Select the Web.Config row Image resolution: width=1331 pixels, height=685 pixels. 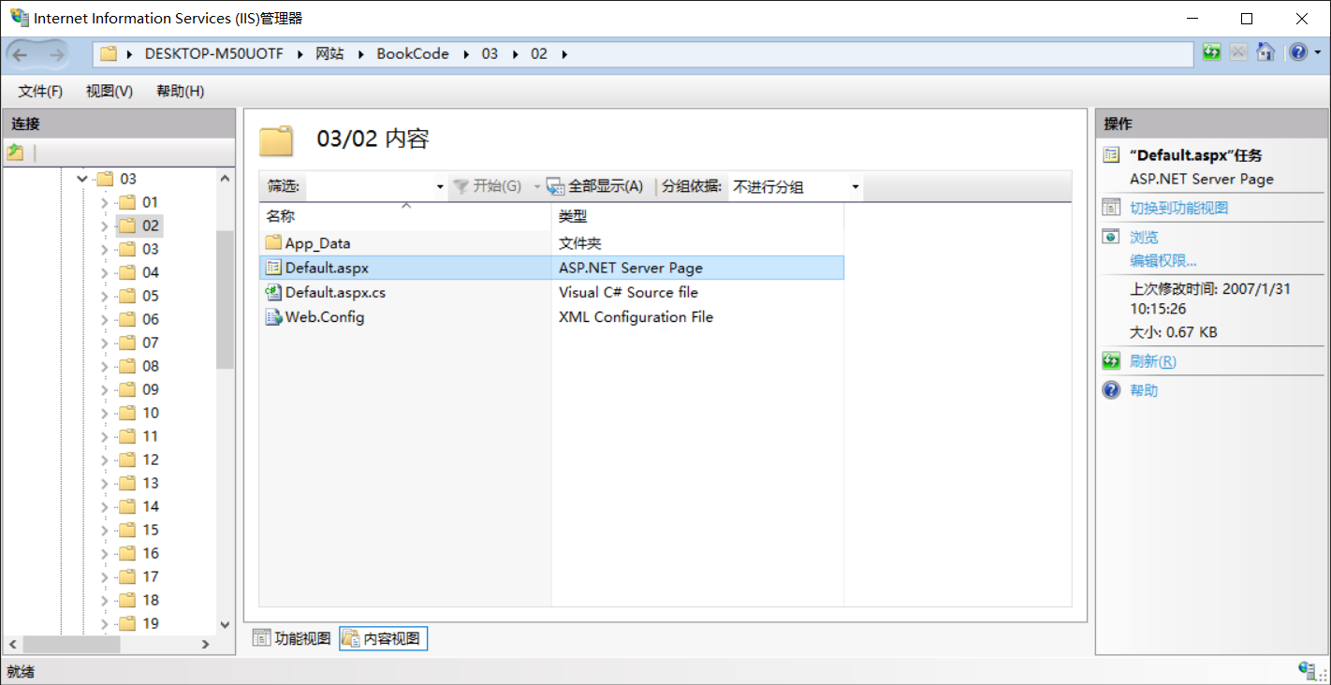[x=551, y=317]
